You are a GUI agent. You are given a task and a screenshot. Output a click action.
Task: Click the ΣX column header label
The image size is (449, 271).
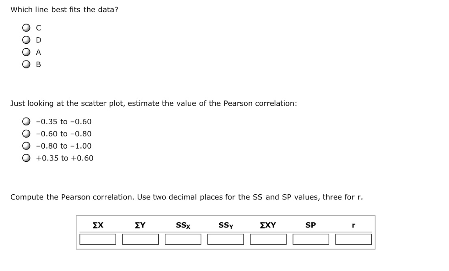(97, 225)
